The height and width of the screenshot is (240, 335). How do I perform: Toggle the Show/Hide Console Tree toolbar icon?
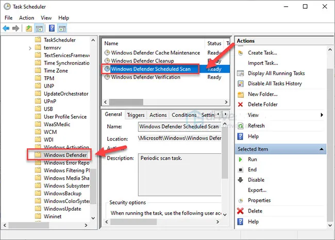tap(39, 28)
